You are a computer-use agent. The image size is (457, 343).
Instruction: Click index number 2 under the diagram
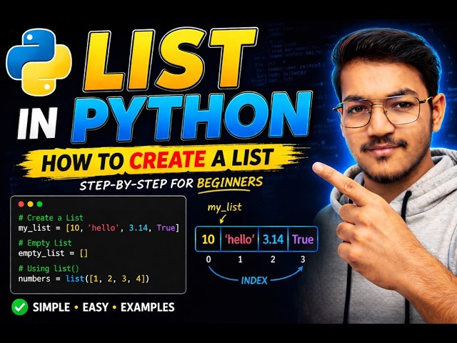coord(273,259)
